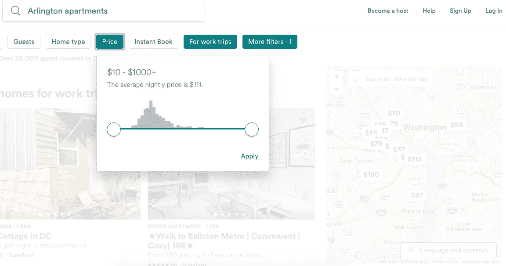Open the Guests filter

pyautogui.click(x=24, y=42)
